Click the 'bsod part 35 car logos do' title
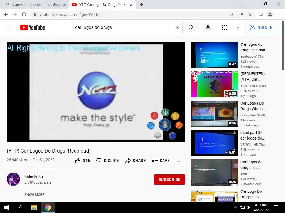This screenshot has width=285, height=213. pyautogui.click(x=252, y=135)
